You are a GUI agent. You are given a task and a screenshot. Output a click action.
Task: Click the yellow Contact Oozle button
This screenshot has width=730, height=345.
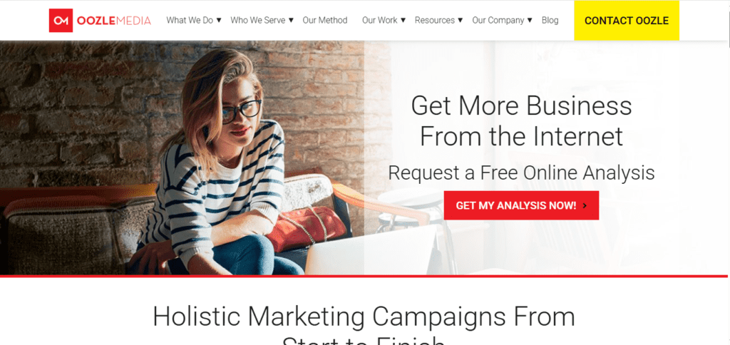tap(627, 21)
